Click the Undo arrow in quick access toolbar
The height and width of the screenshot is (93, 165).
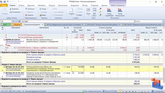tap(7, 2)
